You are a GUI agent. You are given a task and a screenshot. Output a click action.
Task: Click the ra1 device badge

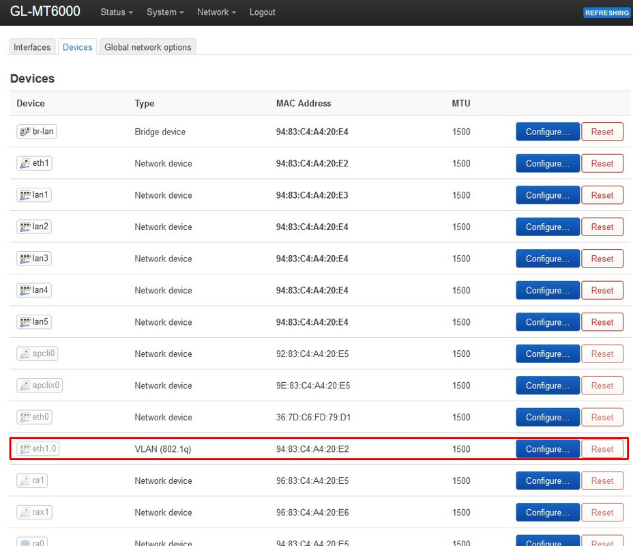tap(32, 480)
